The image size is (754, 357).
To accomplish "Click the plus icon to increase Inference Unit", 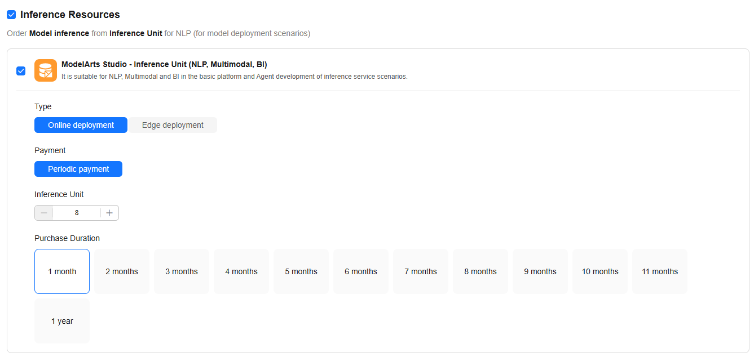I will 109,213.
